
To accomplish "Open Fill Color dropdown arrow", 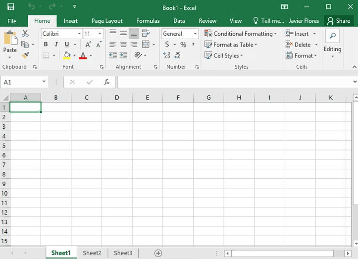I will click(x=74, y=55).
